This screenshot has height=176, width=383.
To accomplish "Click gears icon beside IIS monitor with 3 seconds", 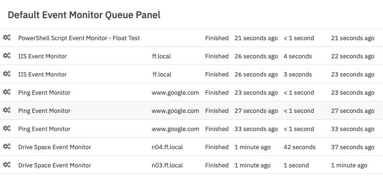I will [7, 74].
